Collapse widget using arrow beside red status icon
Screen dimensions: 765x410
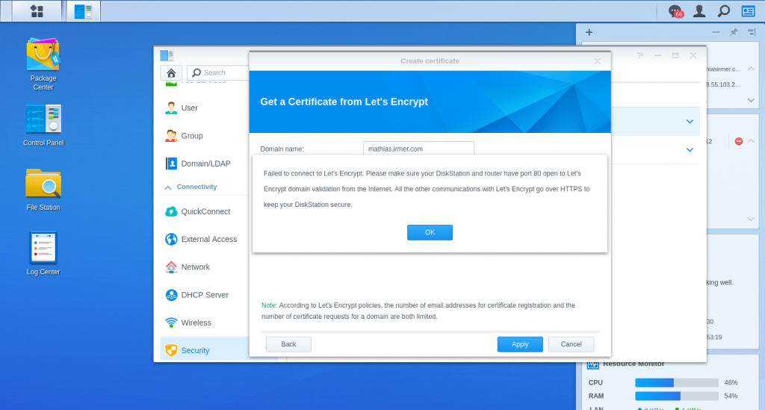752,141
